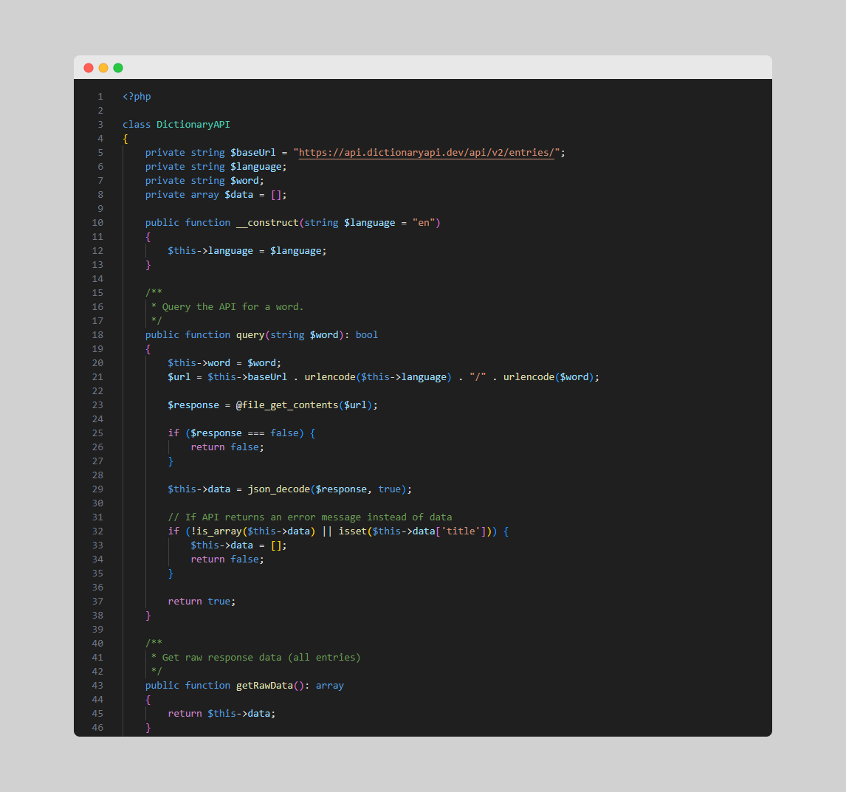Click line number 18 in the gutter
The width and height of the screenshot is (846, 792).
(x=97, y=335)
